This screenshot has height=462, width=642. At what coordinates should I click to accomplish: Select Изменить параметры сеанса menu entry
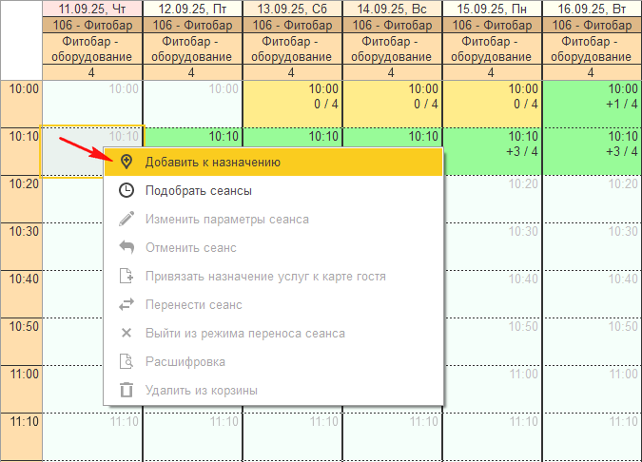[x=274, y=219]
